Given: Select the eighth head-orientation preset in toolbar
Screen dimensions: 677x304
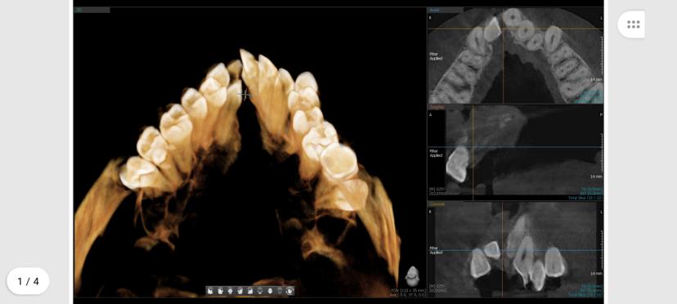Looking at the screenshot, I should [x=280, y=291].
